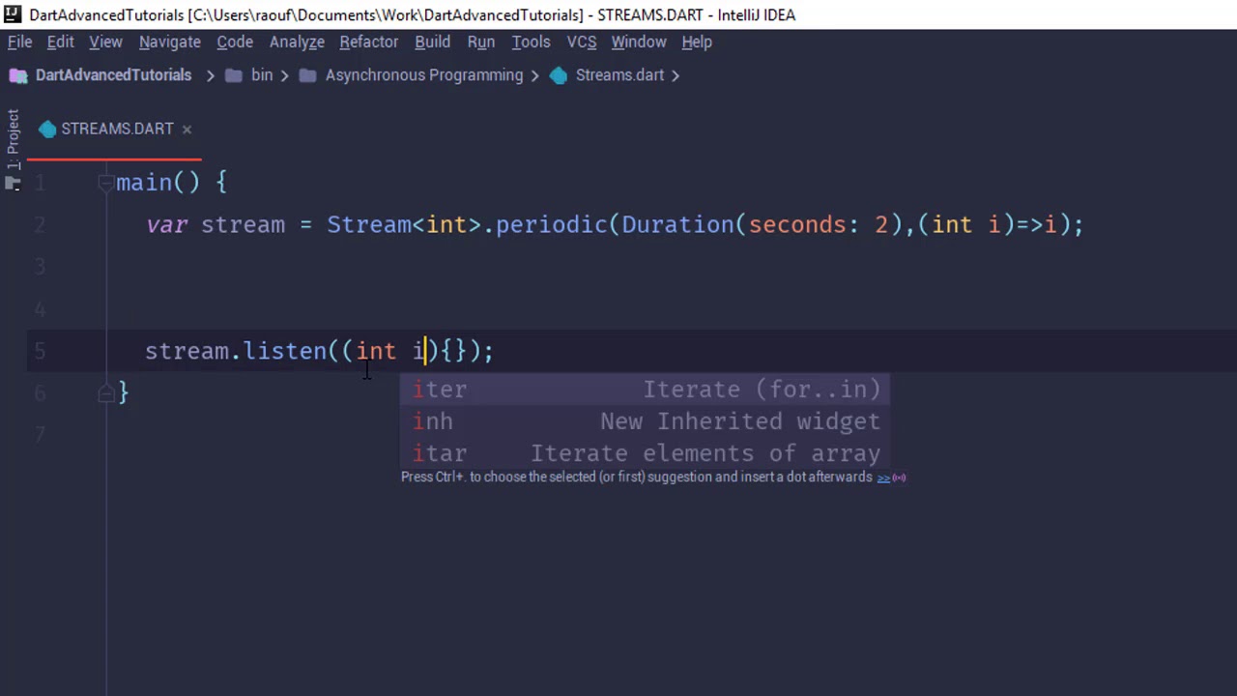Click the closing brace fold marker

click(105, 392)
